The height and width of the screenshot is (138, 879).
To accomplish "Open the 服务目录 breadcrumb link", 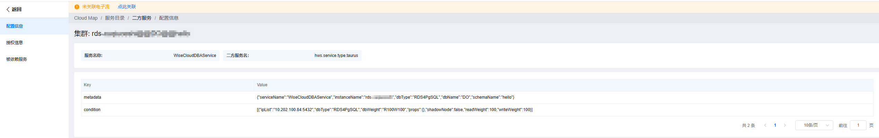I will click(115, 18).
